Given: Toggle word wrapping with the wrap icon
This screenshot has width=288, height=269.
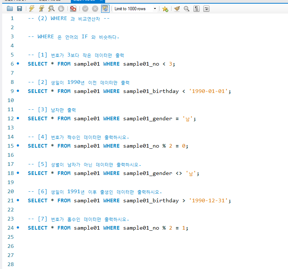Looking at the screenshot, I should pyautogui.click(x=207, y=9).
